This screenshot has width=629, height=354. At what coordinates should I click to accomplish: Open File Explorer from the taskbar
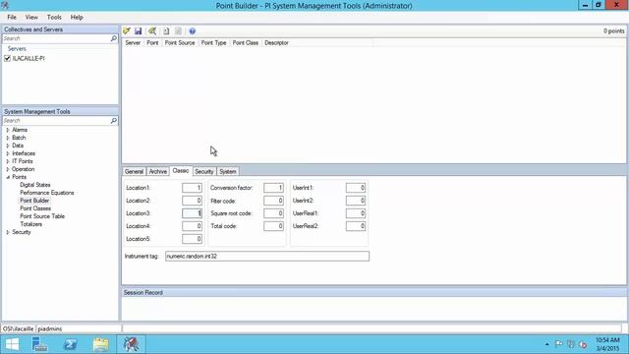(x=100, y=344)
